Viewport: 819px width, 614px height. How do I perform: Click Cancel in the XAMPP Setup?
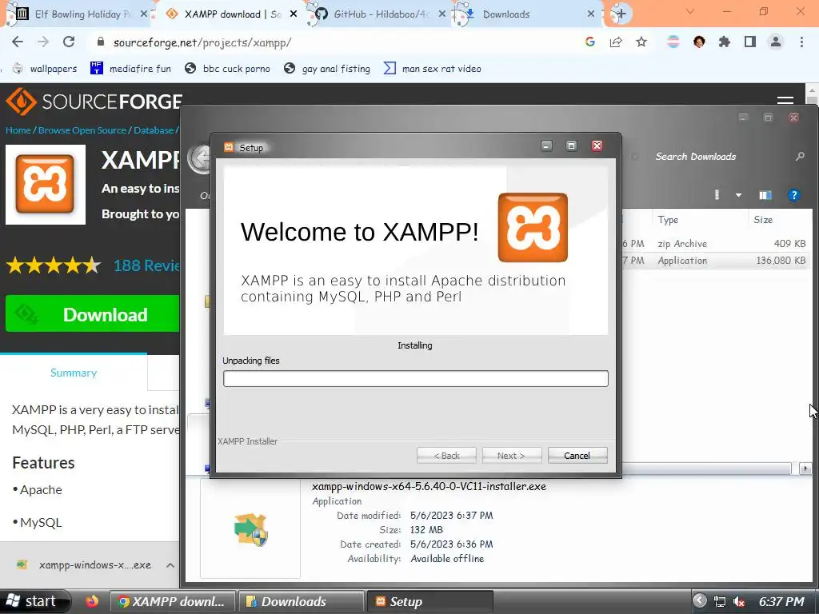point(577,455)
